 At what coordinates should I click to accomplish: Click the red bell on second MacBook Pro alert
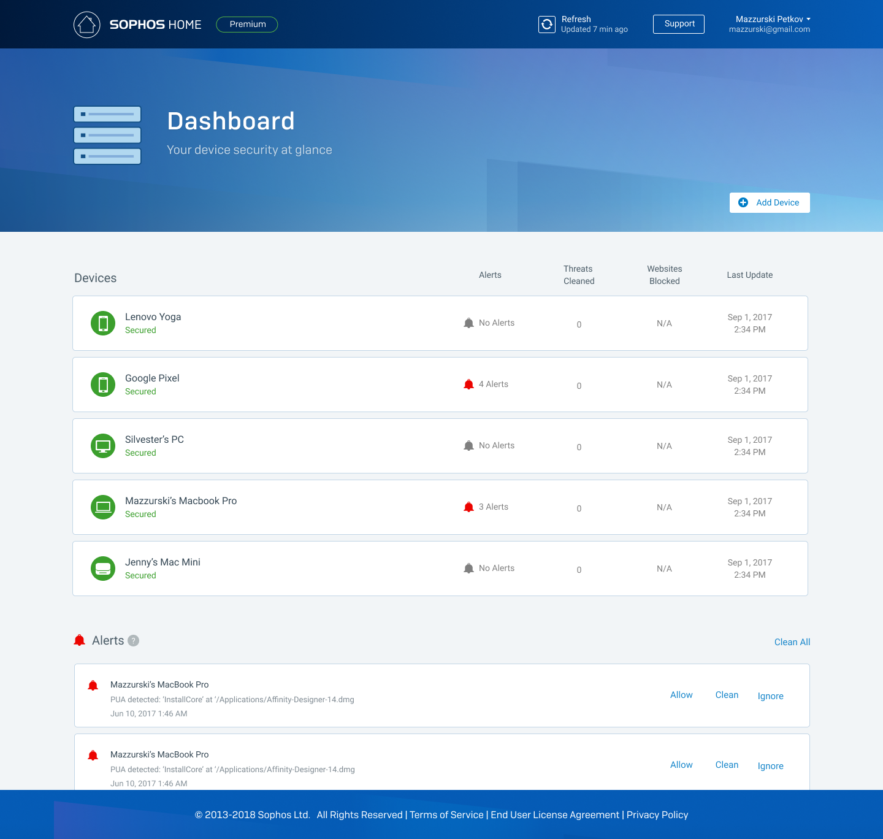pos(93,756)
